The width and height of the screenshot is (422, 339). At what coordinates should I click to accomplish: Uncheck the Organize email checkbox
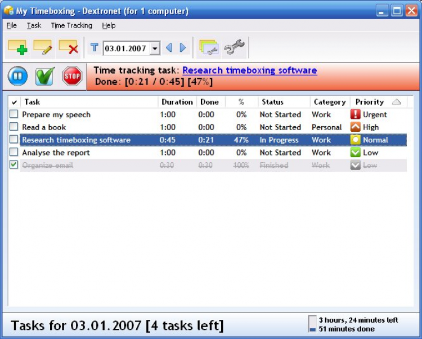click(14, 164)
